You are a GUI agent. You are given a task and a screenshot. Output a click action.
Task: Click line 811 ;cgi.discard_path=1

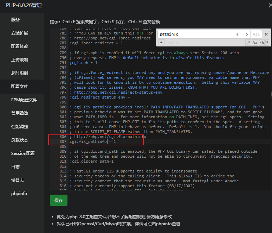(92, 162)
